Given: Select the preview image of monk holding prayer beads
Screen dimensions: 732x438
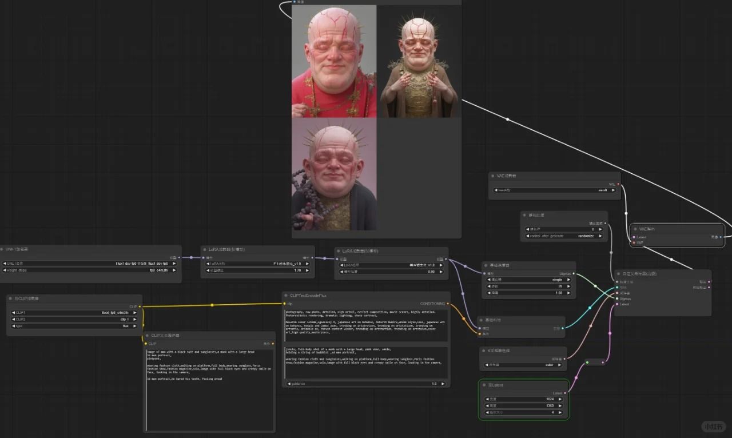Looking at the screenshot, I should pyautogui.click(x=334, y=174).
